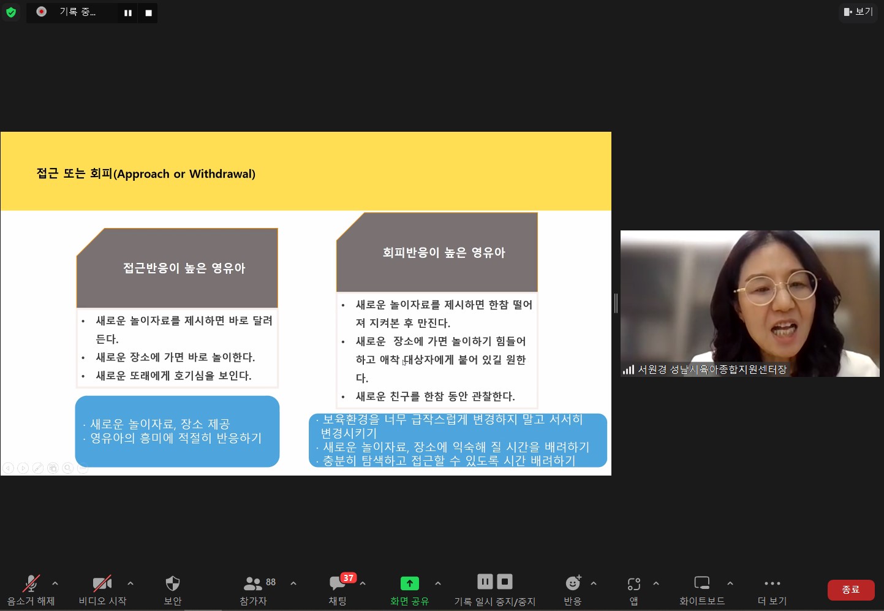Expand apps options arrow beside 앱
This screenshot has height=611, width=884.
click(656, 583)
